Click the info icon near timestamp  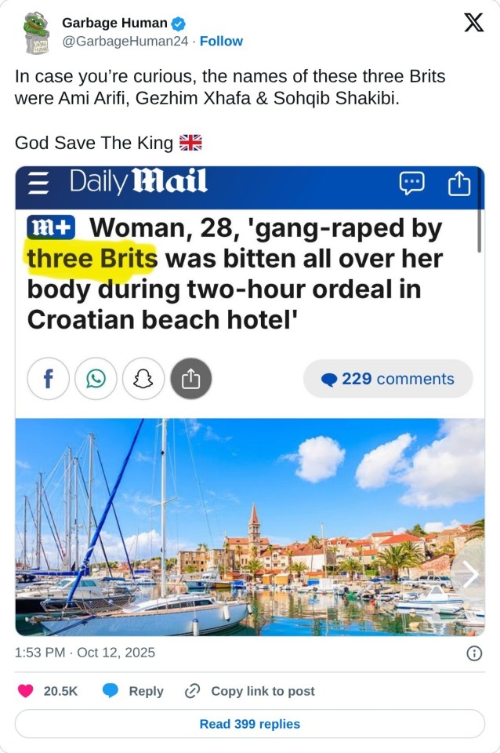pyautogui.click(x=474, y=653)
